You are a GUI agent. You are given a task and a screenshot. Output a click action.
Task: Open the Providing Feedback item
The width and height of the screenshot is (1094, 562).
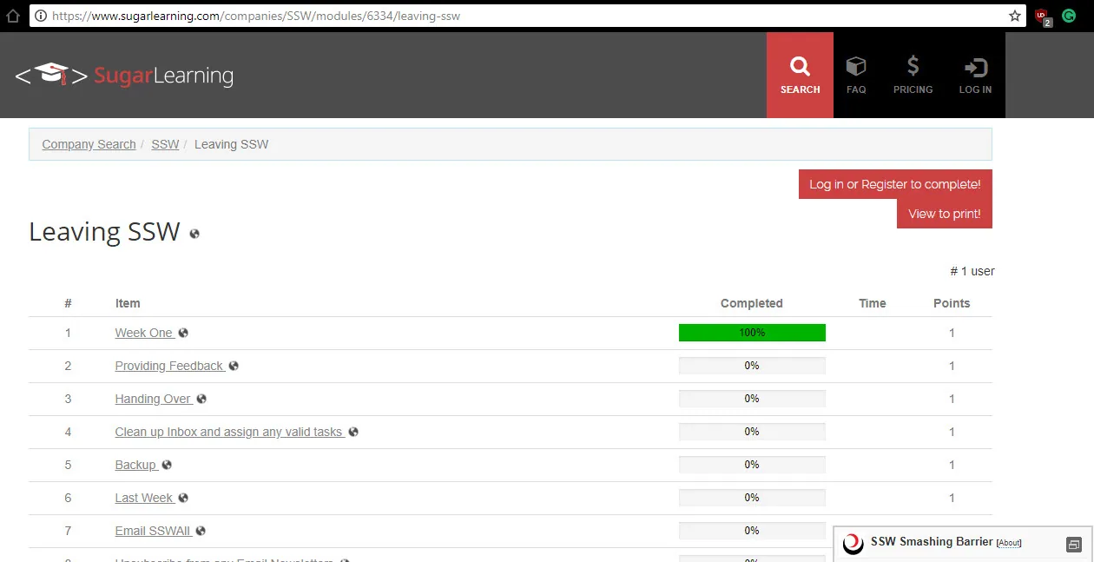coord(169,366)
